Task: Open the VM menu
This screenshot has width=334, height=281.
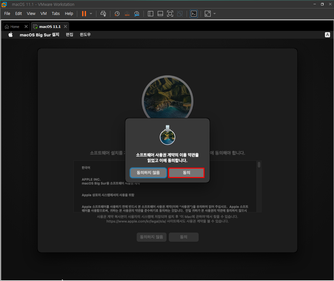Action: [43, 13]
